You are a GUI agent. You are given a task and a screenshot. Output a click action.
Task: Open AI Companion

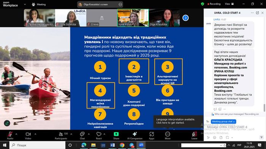135,135
